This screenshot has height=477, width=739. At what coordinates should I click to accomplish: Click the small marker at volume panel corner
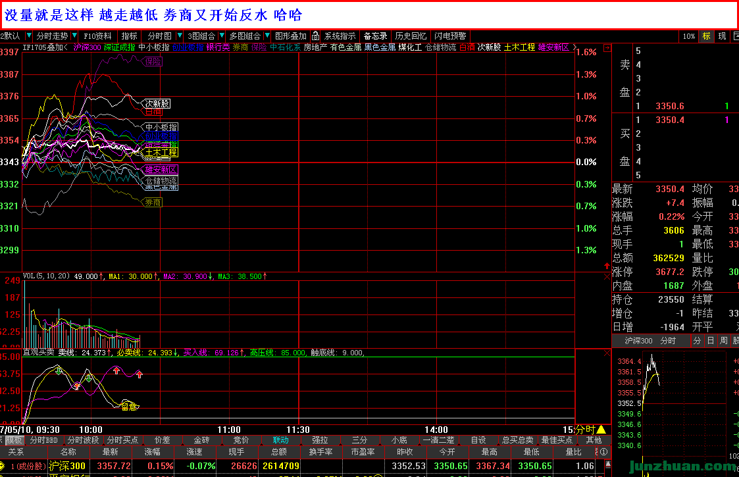point(606,278)
